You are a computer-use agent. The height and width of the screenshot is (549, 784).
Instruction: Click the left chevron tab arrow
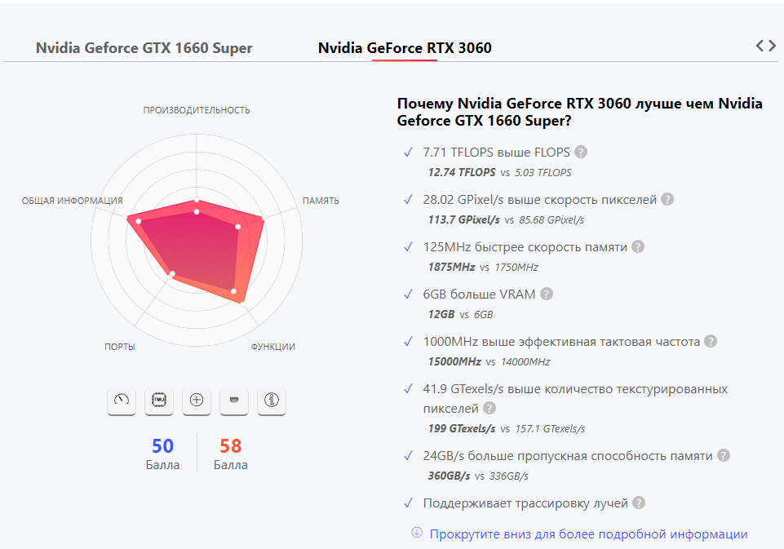click(760, 46)
